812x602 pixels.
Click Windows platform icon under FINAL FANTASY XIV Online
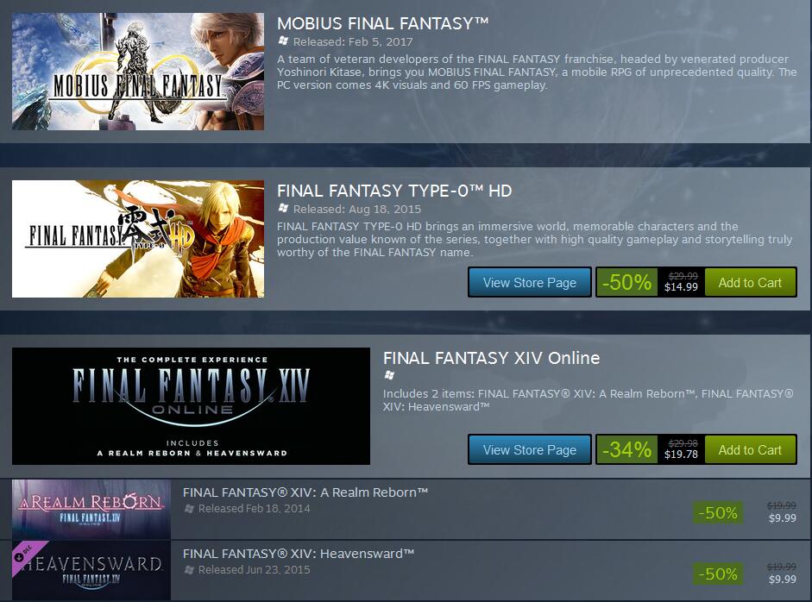[x=389, y=375]
